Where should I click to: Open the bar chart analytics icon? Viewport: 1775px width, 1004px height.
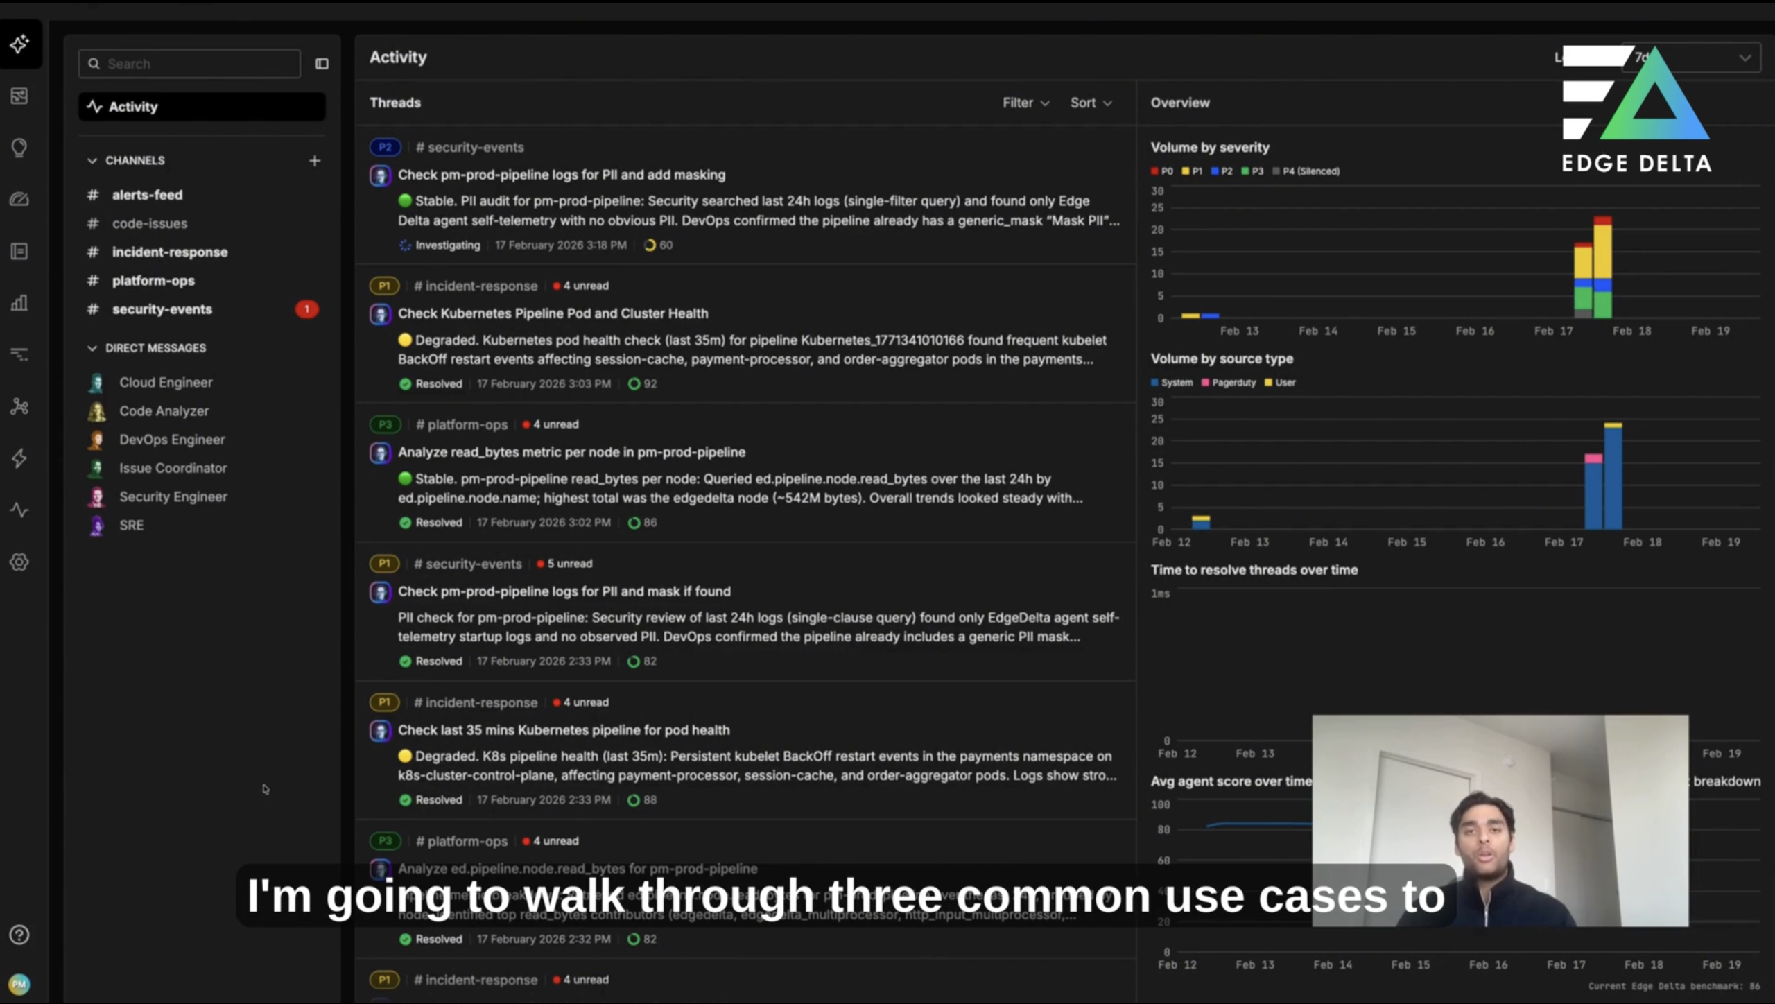point(19,303)
